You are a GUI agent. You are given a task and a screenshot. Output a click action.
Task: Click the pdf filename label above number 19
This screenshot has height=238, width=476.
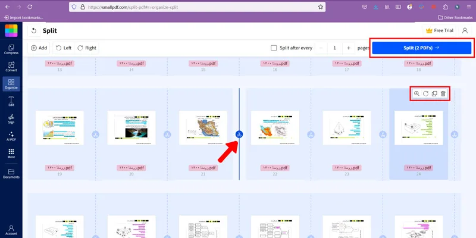pos(60,168)
